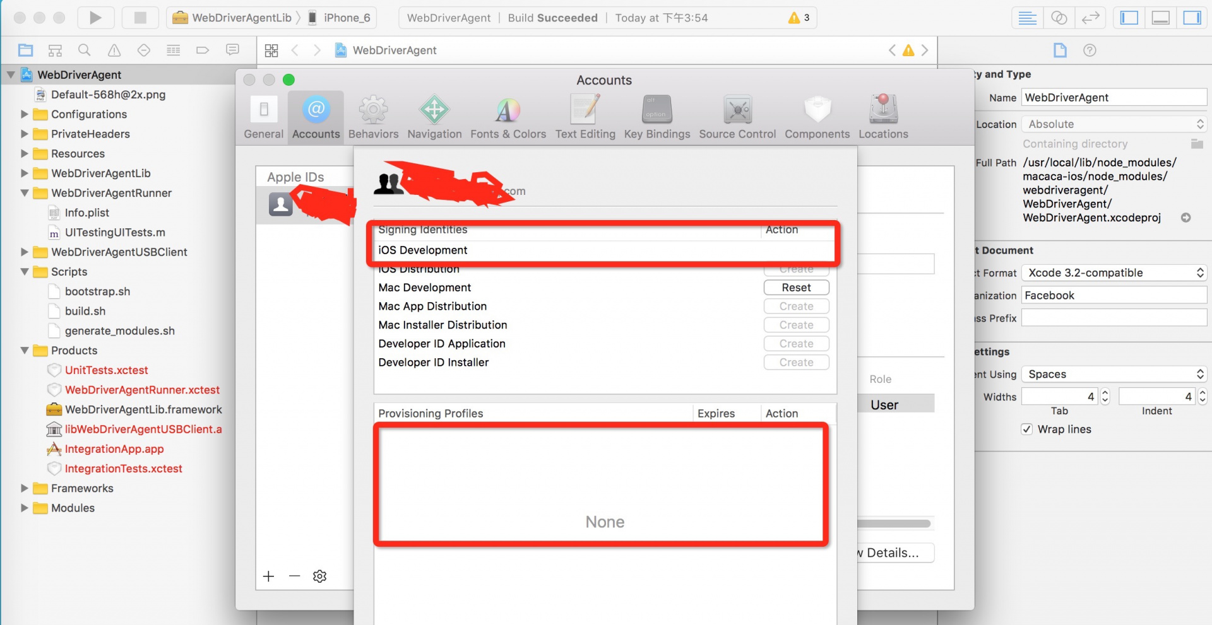Screen dimensions: 1212x625
Task: Click the Class Prefix input field
Action: [x=1114, y=318]
